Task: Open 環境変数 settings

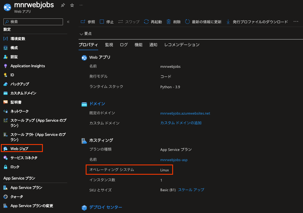Action: [x=18, y=39]
